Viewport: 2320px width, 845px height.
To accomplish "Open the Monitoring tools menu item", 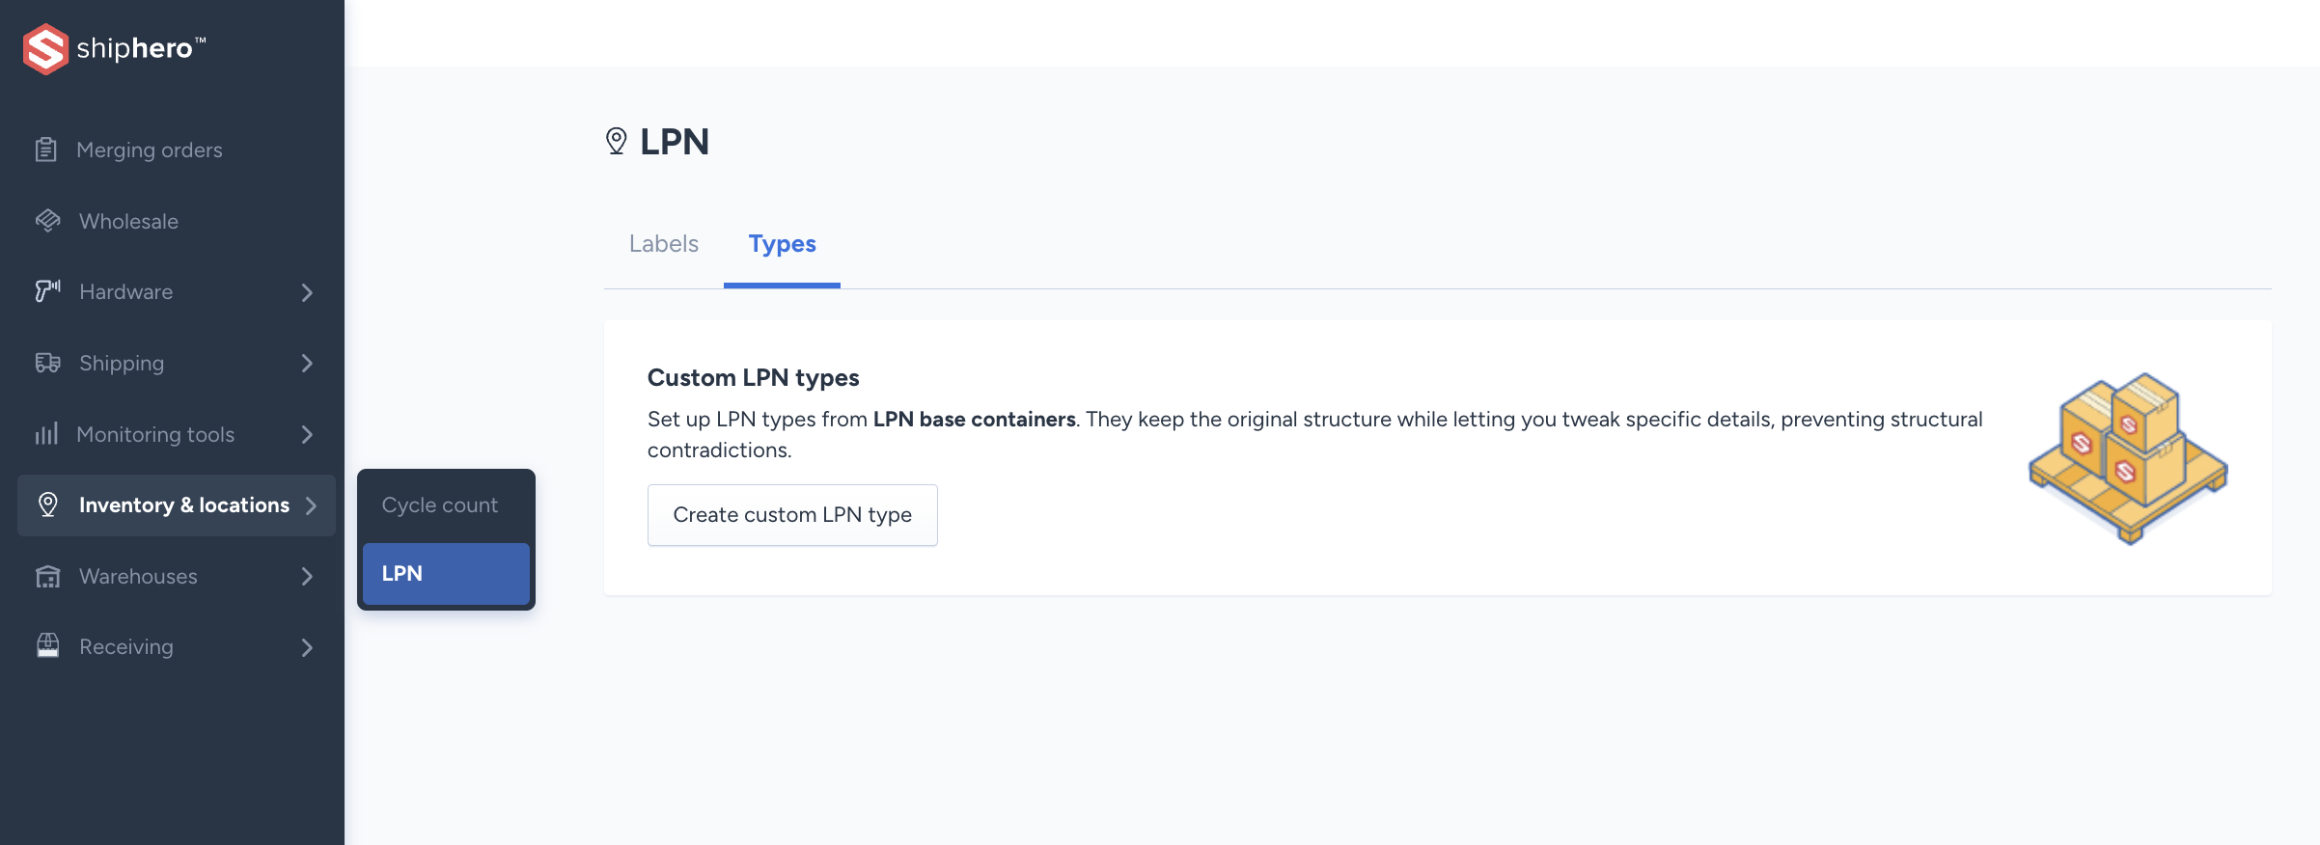I will pyautogui.click(x=177, y=434).
